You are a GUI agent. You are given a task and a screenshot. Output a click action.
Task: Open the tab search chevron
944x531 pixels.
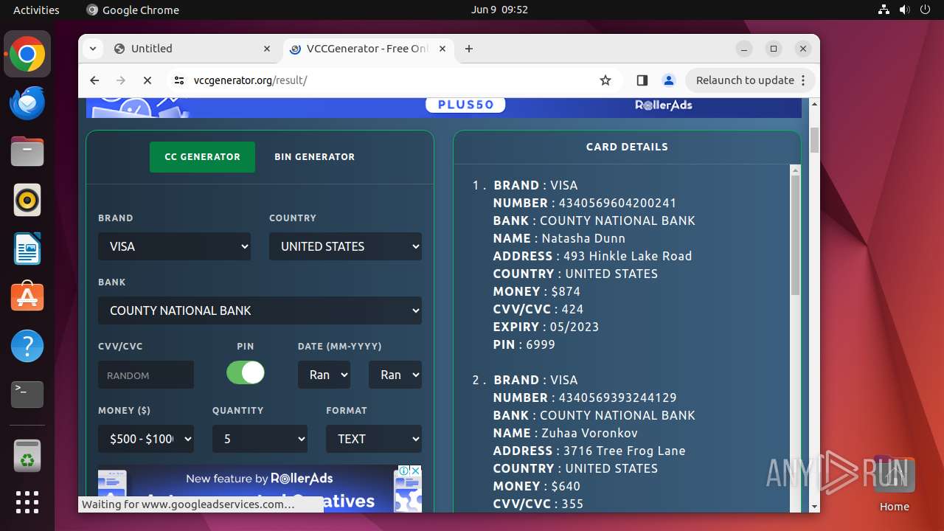pos(93,49)
